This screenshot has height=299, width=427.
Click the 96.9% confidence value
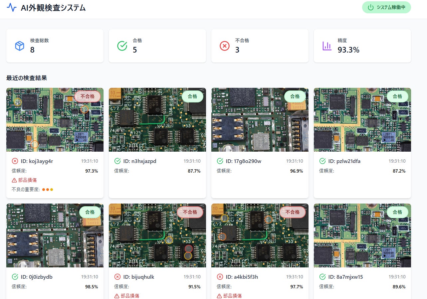(297, 171)
